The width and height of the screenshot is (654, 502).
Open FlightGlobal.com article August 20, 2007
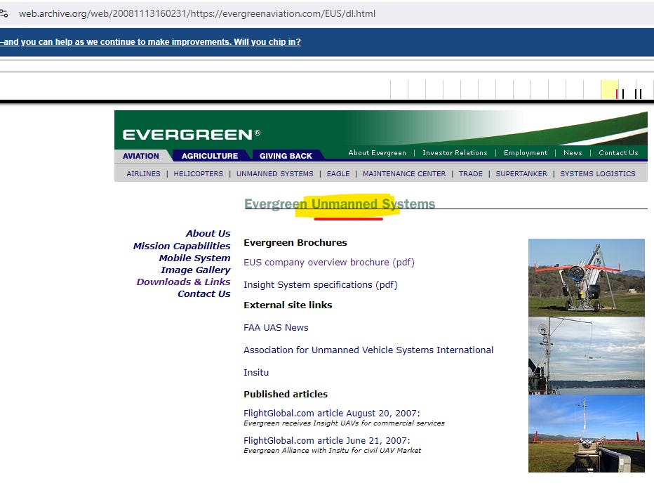(332, 413)
